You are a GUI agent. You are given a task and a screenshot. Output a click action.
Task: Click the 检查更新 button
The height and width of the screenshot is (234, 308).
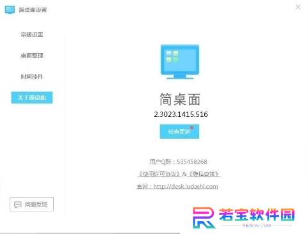point(179,132)
